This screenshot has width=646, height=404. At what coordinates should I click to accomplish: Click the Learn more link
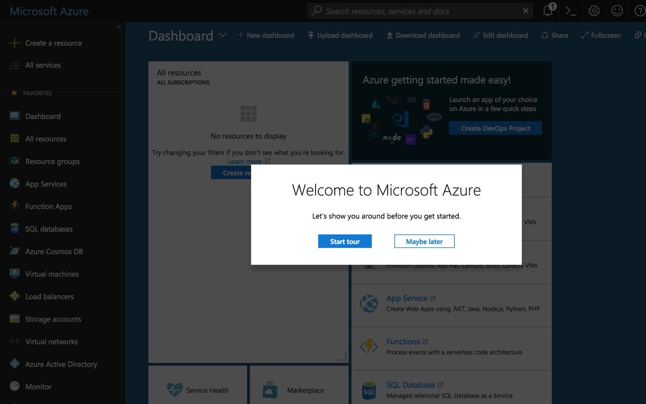pos(244,161)
